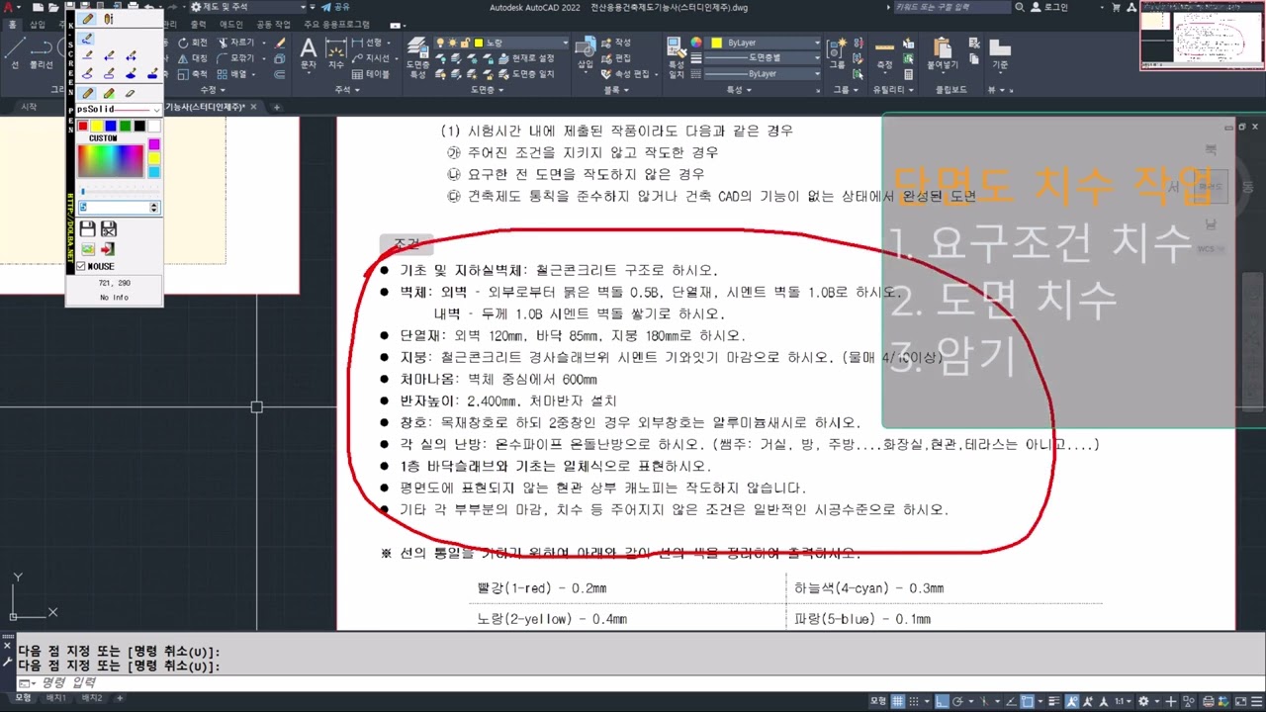Screen dimensions: 1266x712
Task: Select the Line (선) tool
Action: tap(15, 52)
